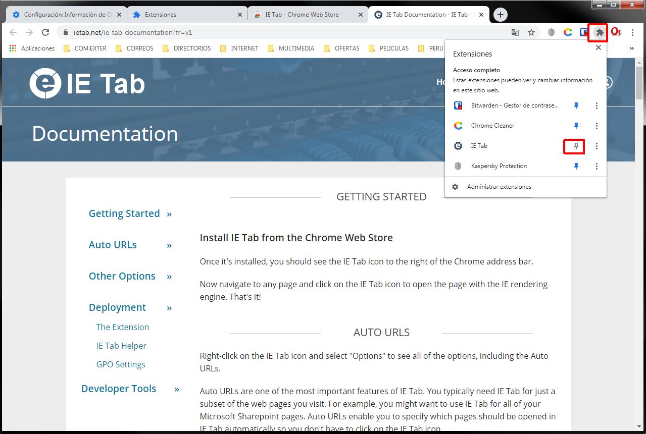Open more options for Kaspersky Protection extension
646x434 pixels.
point(597,166)
